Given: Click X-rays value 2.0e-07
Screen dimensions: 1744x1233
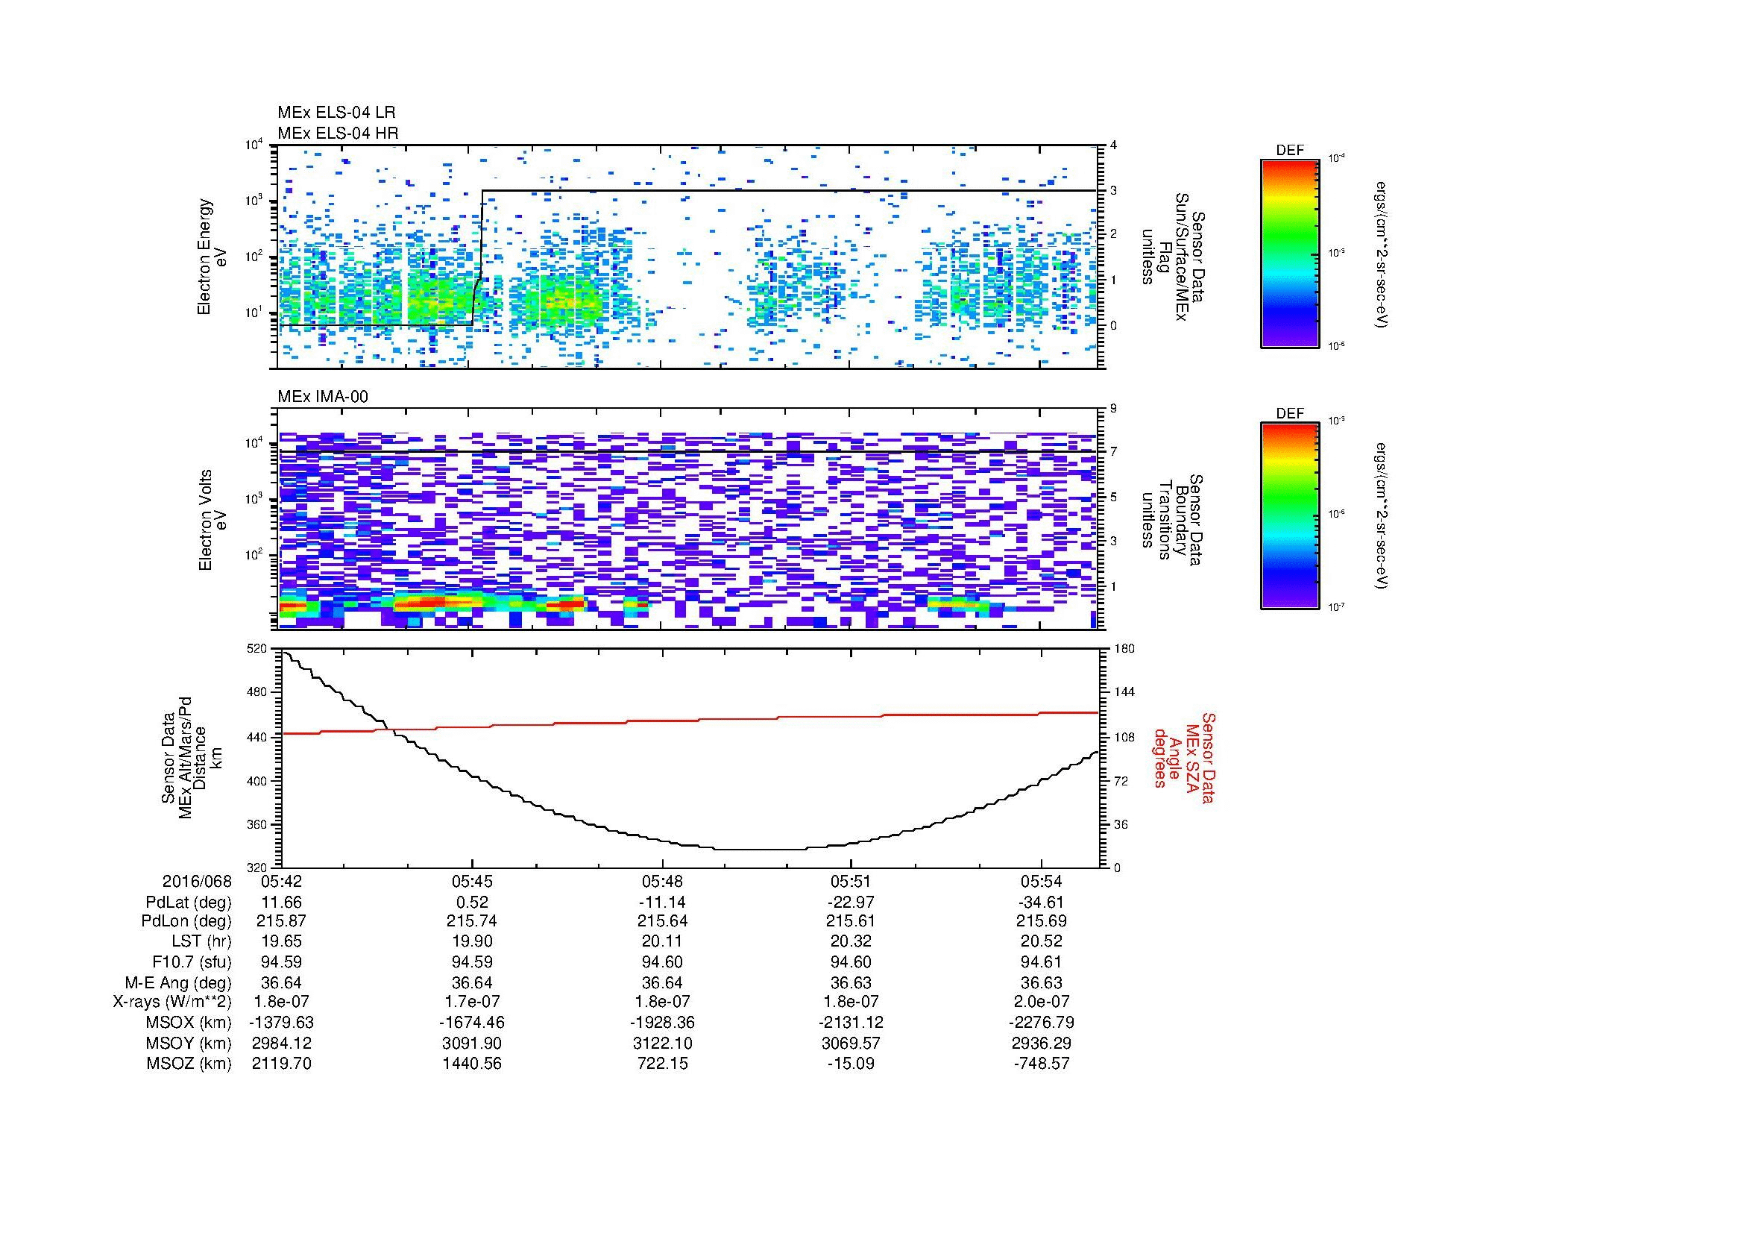Looking at the screenshot, I should click(1042, 1002).
